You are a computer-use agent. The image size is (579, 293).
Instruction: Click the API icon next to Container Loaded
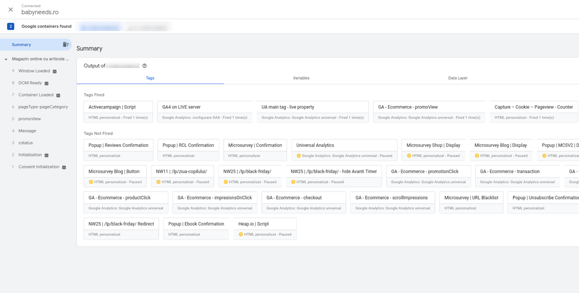(58, 95)
